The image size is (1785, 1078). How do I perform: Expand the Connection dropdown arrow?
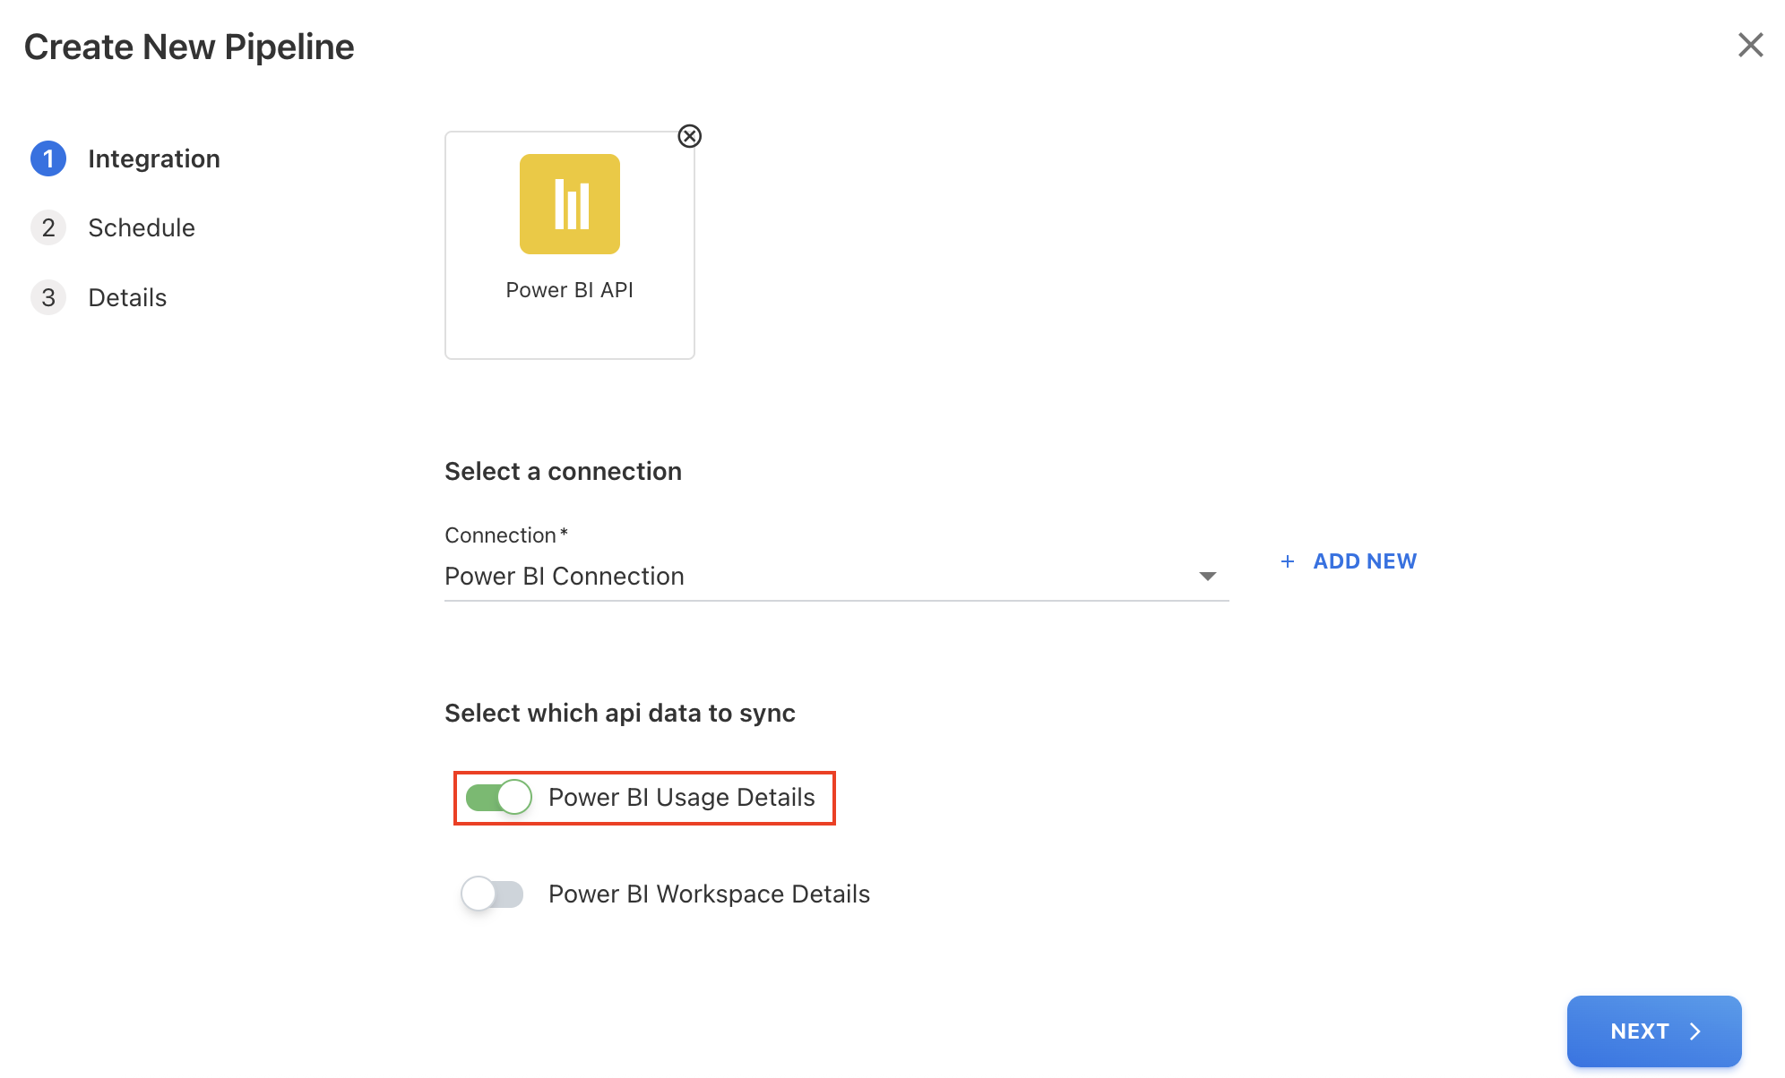point(1207,576)
